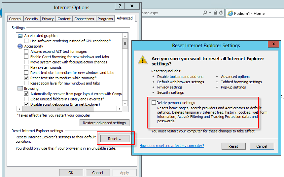This screenshot has width=284, height=177.
Task: Open the Content tab
Action: tap(64, 19)
